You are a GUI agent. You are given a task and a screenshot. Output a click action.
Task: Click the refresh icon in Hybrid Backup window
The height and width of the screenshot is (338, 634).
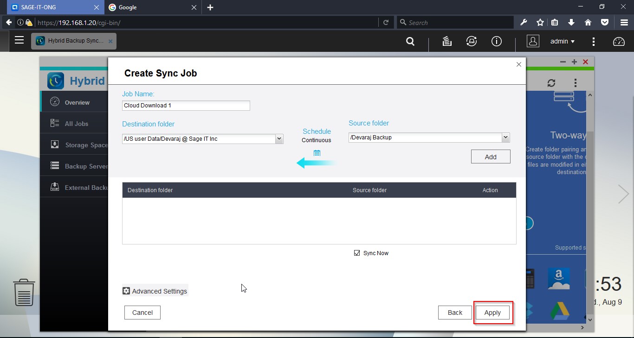click(x=551, y=83)
